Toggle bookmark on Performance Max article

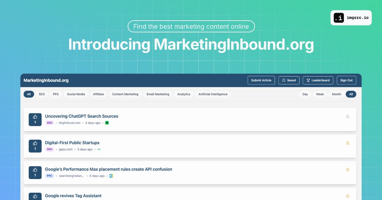pyautogui.click(x=348, y=170)
